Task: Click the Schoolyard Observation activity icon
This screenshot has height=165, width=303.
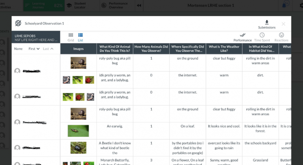Action: pos(18,23)
